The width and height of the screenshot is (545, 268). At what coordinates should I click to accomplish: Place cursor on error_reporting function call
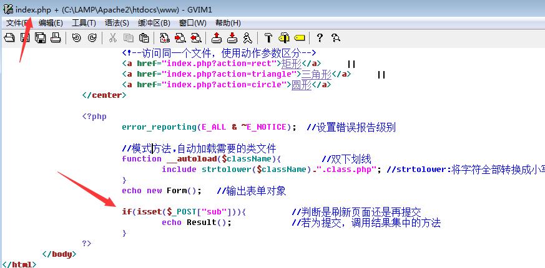[159, 127]
